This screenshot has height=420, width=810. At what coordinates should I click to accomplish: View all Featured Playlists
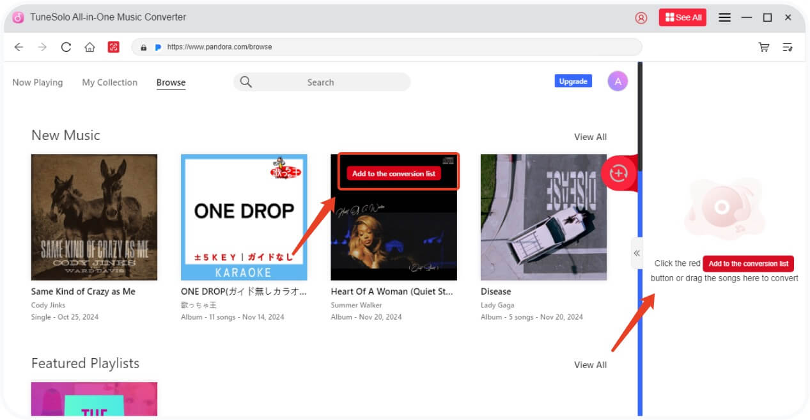(590, 365)
